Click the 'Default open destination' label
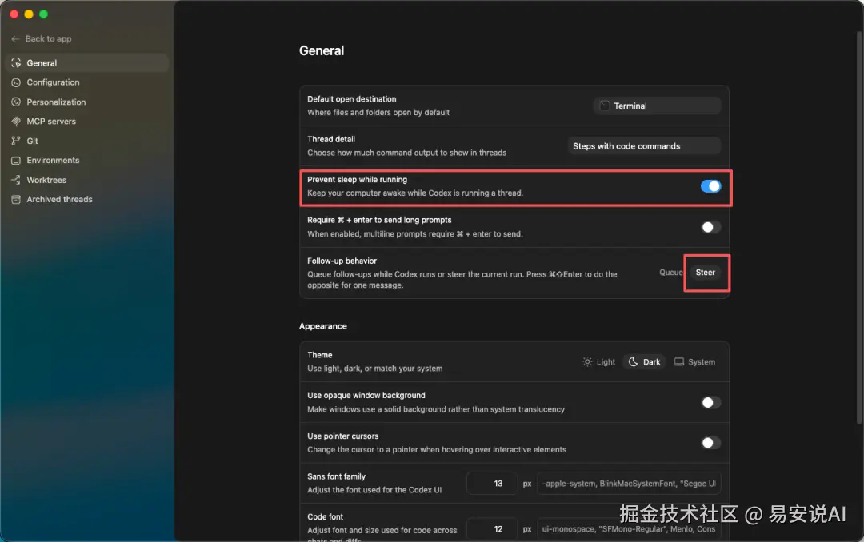Viewport: 864px width, 542px height. 351,99
